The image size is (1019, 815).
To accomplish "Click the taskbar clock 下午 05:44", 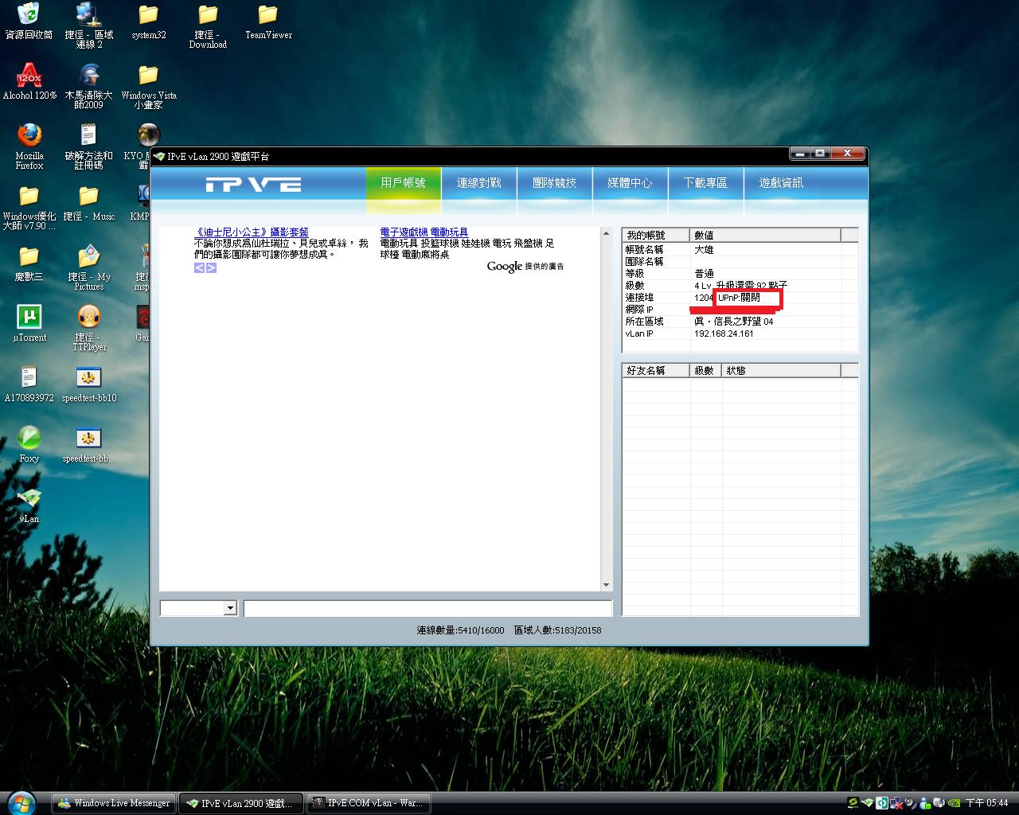I will tap(986, 803).
